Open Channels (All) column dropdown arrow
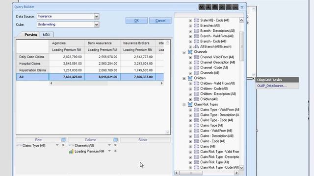The height and width of the screenshot is (176, 314). pos(109,145)
